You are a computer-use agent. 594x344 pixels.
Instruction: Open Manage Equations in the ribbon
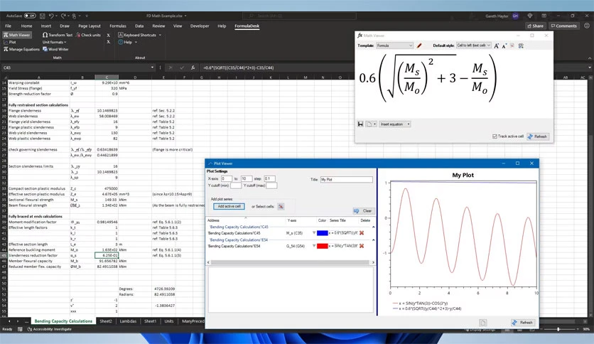click(21, 49)
